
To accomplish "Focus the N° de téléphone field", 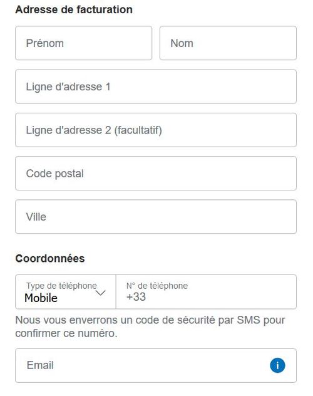I will (x=206, y=292).
